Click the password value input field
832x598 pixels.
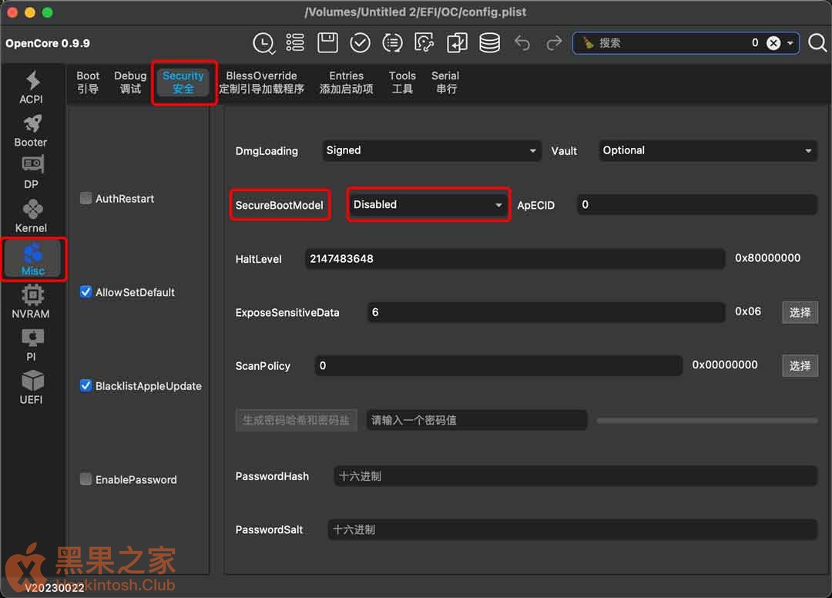[477, 420]
